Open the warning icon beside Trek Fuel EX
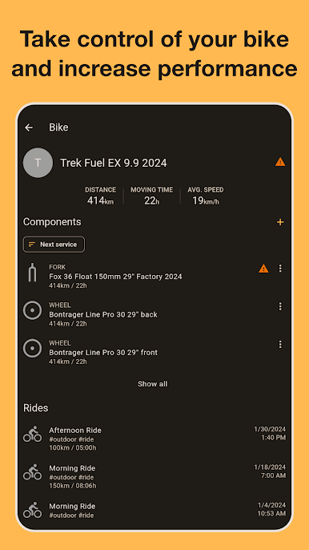Viewport: 309px width, 550px height. pyautogui.click(x=280, y=162)
